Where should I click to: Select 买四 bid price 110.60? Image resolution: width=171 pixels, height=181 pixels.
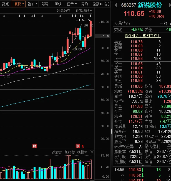(x=137, y=76)
